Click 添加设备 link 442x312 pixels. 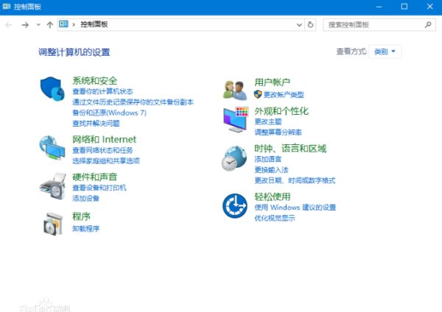(85, 198)
